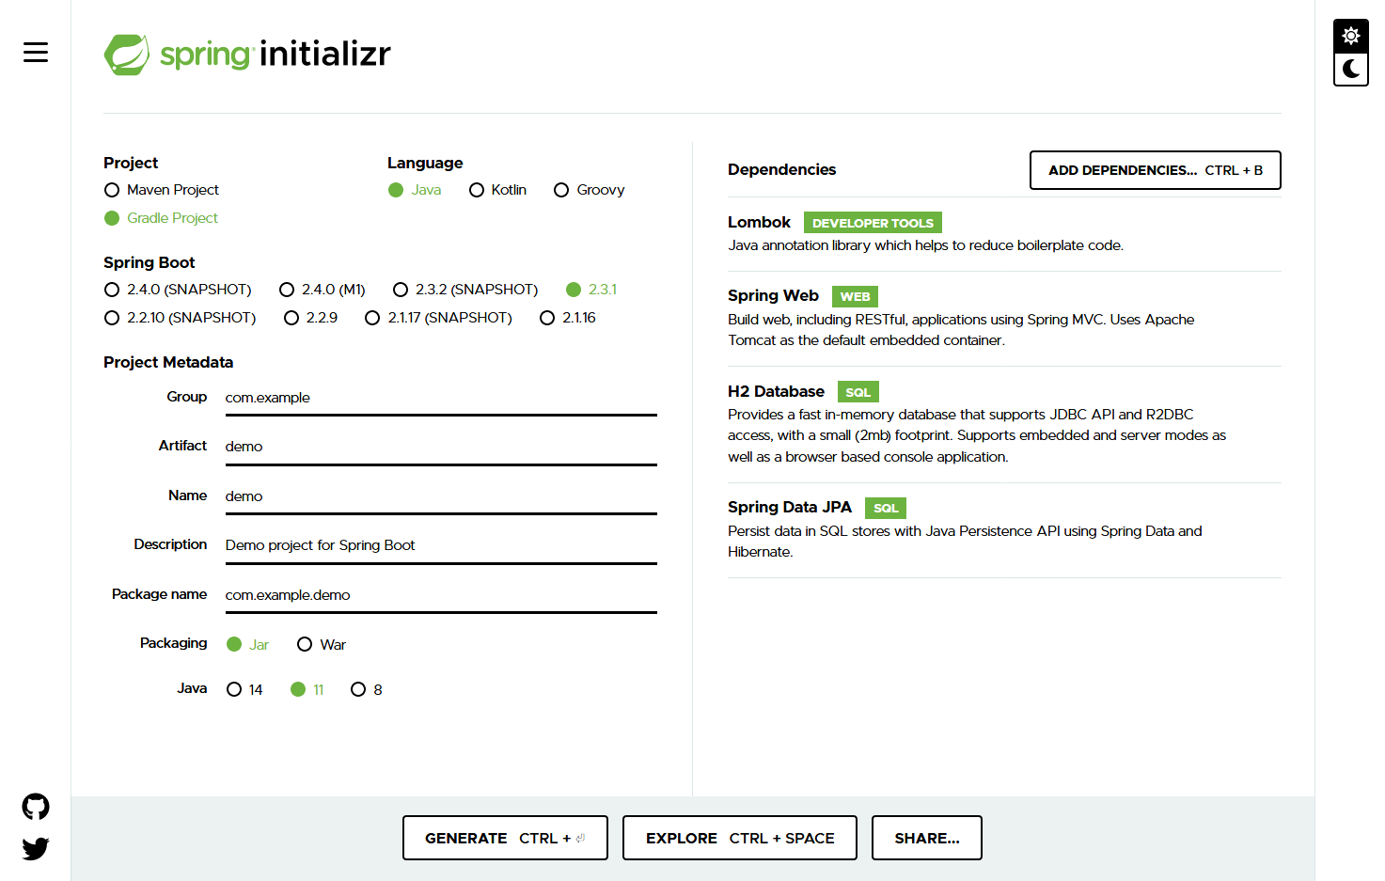Screen dimensions: 1385x881
Task: Select Spring Boot 2.1.16
Action: 568,318
